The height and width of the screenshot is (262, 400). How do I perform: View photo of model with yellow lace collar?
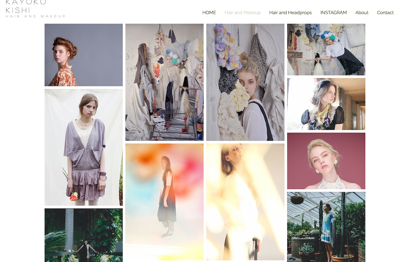click(326, 104)
